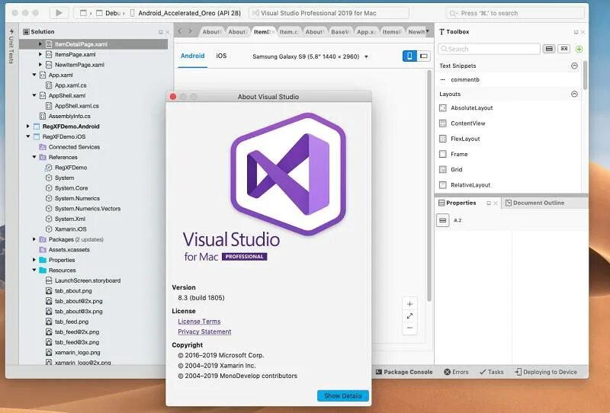Click the LaunchScreen.storyboard file icon

click(49, 280)
